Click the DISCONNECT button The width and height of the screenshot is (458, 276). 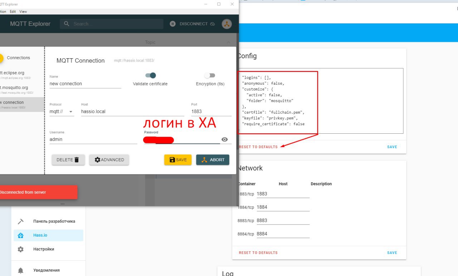(197, 24)
